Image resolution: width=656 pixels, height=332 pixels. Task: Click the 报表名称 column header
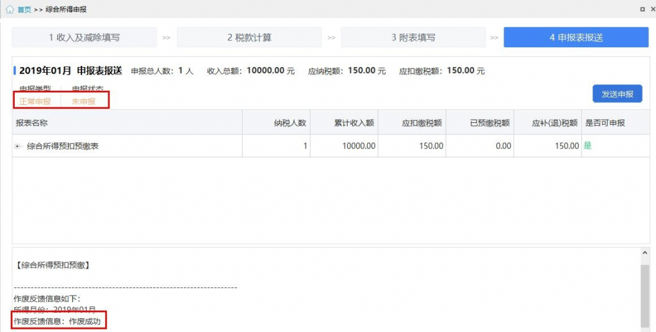[x=127, y=123]
